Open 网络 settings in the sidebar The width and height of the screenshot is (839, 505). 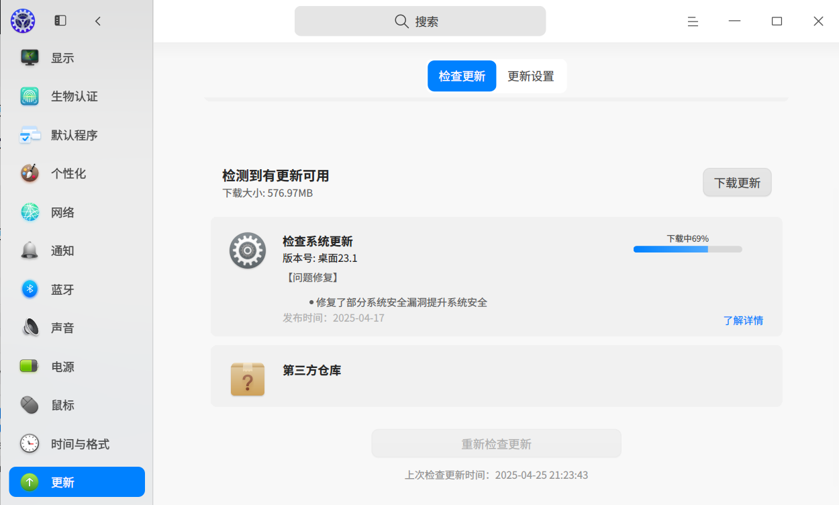coord(77,212)
